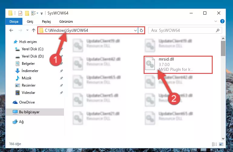
Task: Click the Ara: SysWOW64 search box
Action: pos(185,30)
